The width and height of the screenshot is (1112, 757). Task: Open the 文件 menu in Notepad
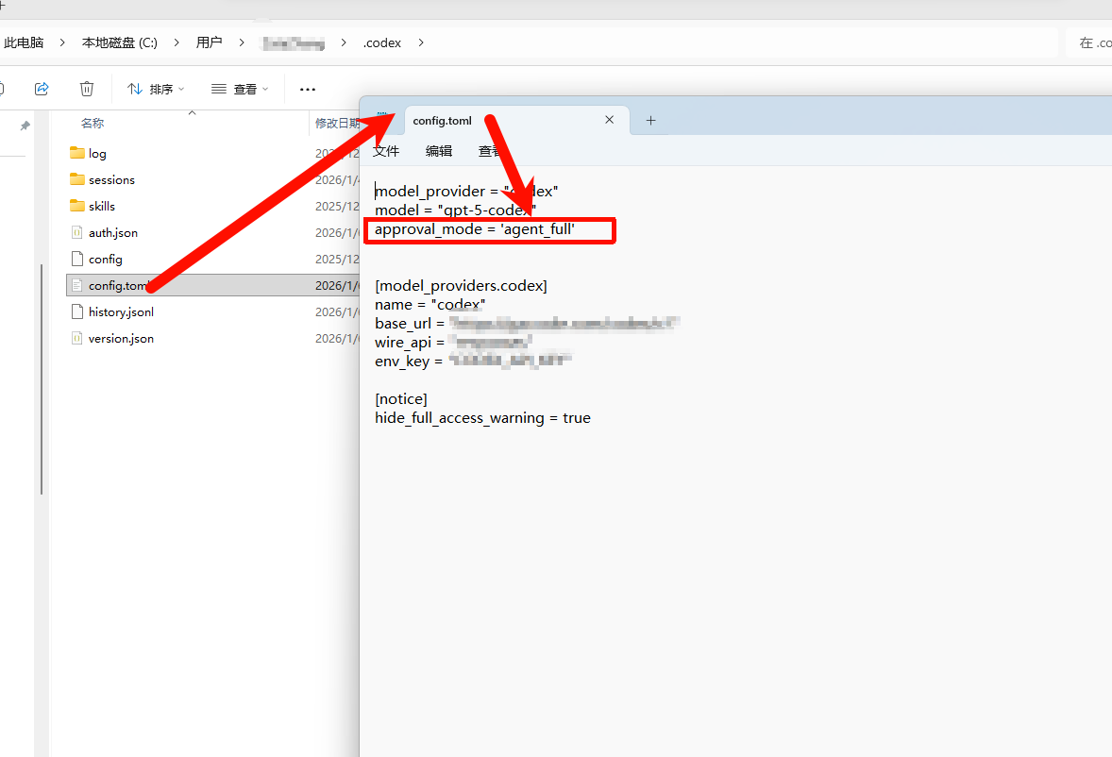[386, 151]
